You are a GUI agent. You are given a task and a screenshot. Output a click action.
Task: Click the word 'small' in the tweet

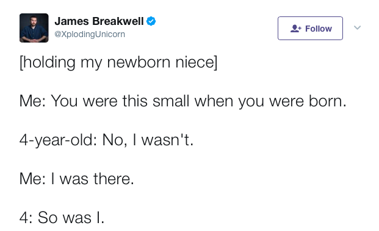[x=171, y=101]
